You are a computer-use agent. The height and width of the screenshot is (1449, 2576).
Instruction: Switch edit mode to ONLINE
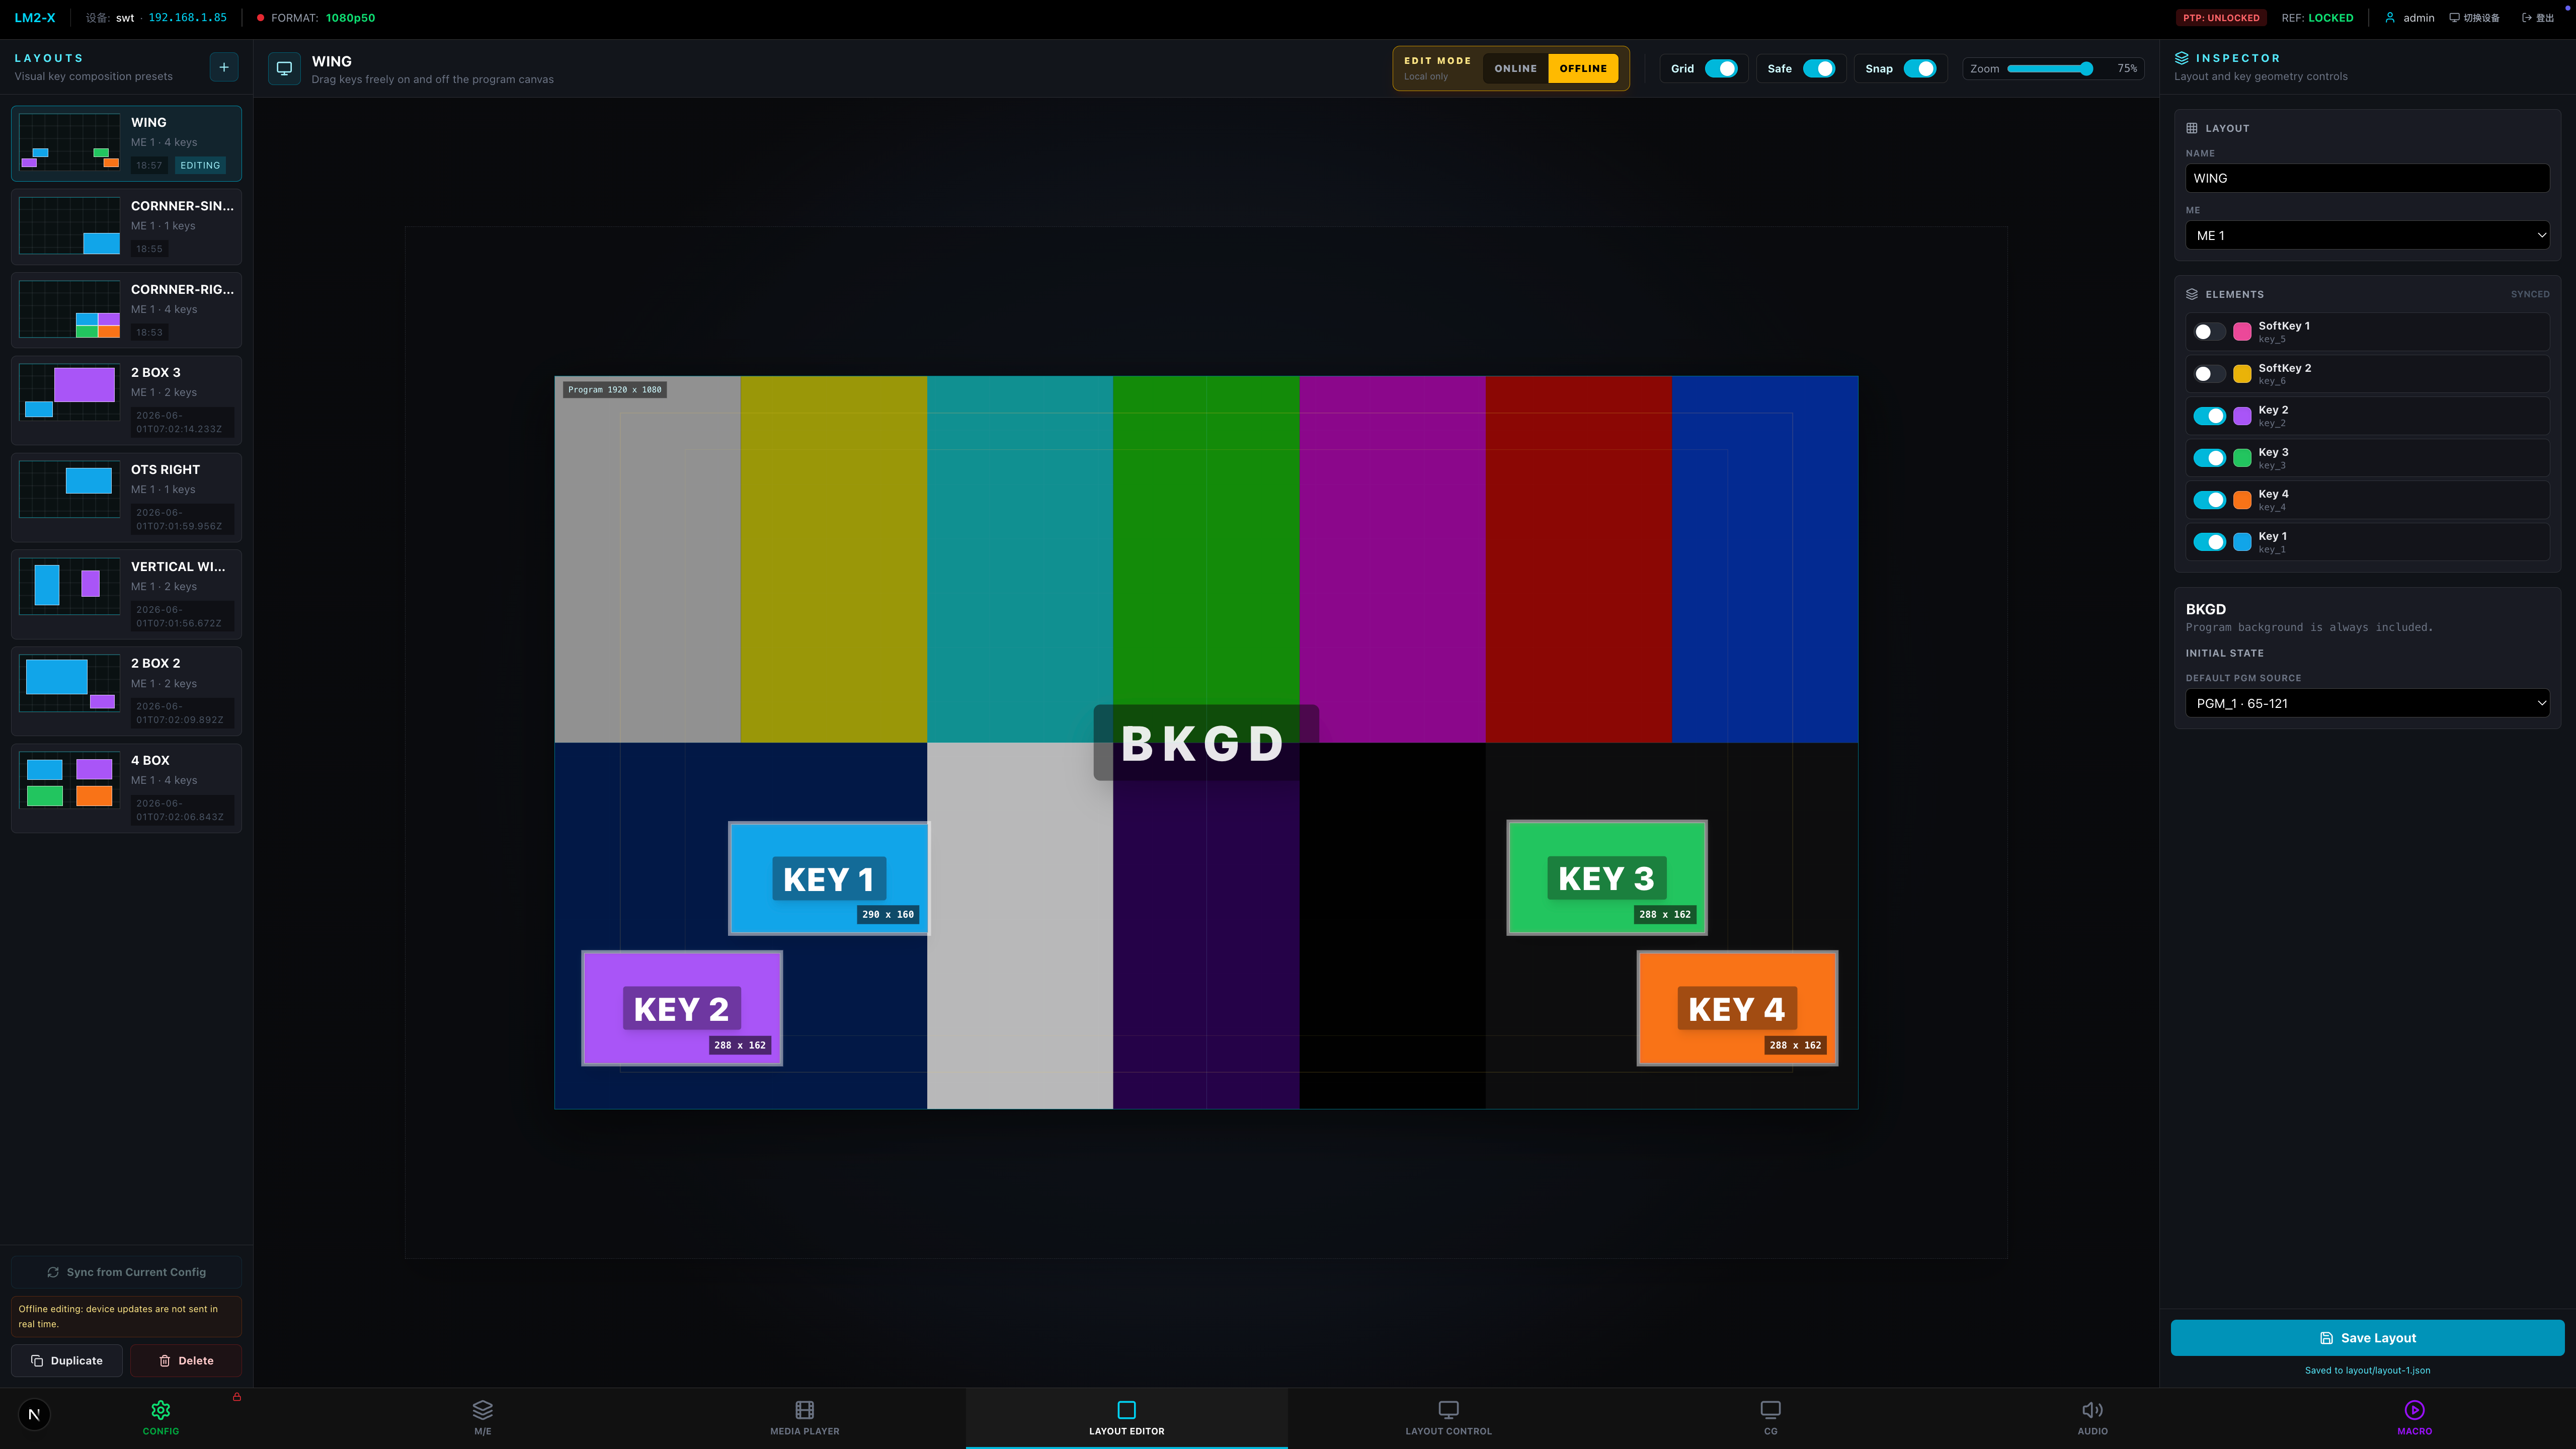point(1515,69)
